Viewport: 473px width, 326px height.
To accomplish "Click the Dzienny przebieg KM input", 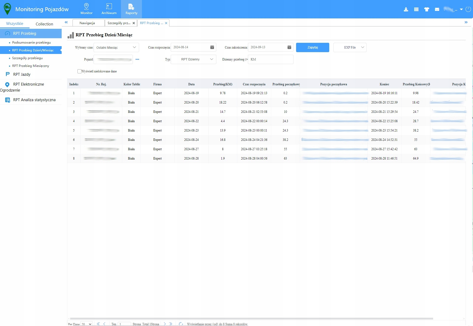I will point(271,59).
